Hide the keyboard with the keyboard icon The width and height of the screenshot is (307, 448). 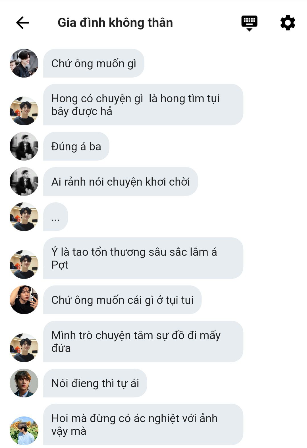pos(249,23)
